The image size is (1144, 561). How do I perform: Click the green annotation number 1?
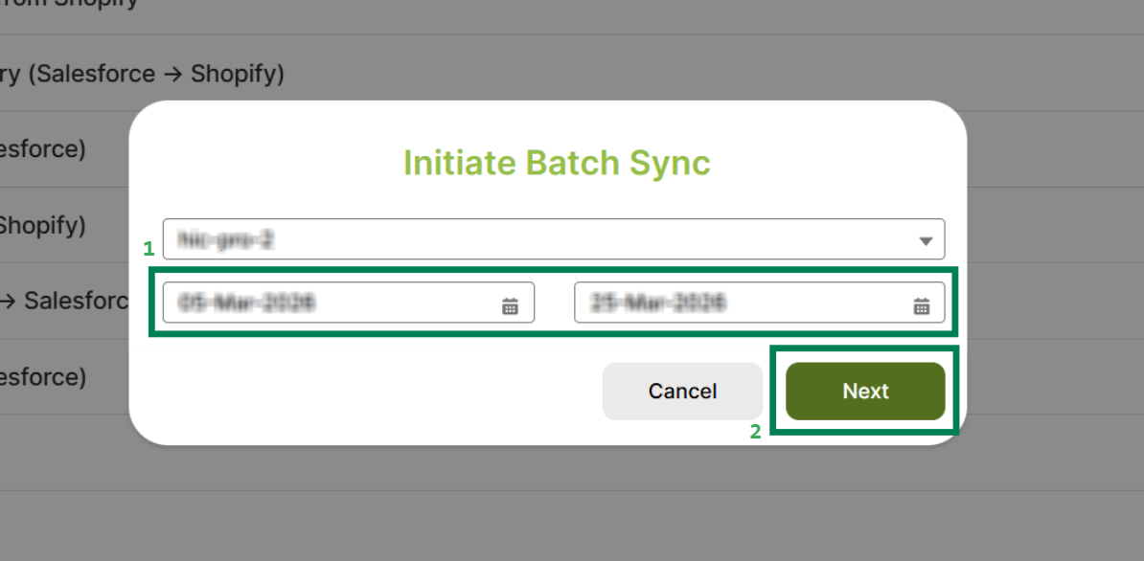149,249
